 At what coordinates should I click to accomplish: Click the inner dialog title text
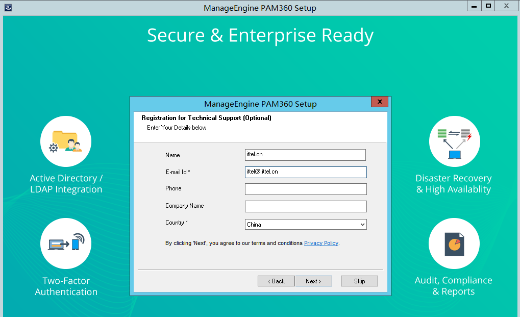click(x=260, y=104)
